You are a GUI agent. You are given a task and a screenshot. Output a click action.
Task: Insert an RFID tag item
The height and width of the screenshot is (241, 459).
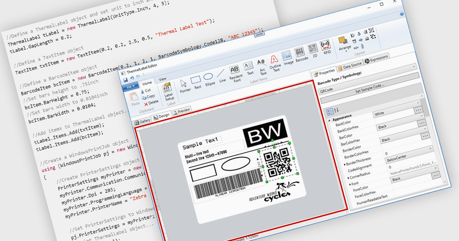pos(326,47)
